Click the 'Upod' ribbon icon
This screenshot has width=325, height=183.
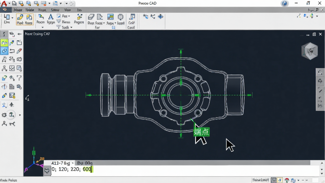click(120, 17)
